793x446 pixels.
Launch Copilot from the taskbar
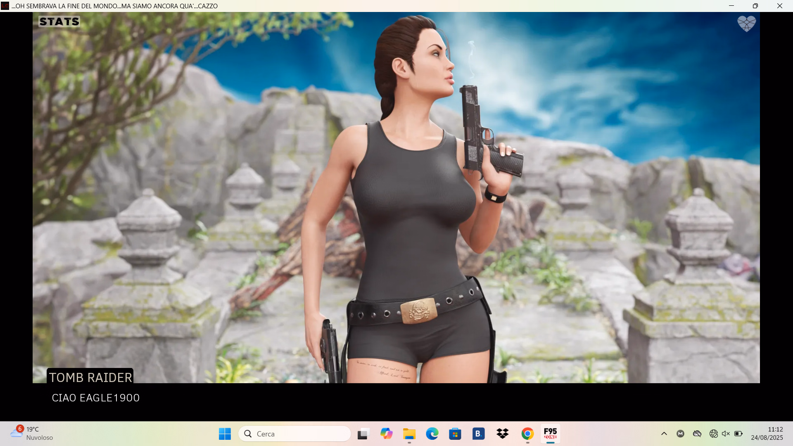tap(386, 434)
